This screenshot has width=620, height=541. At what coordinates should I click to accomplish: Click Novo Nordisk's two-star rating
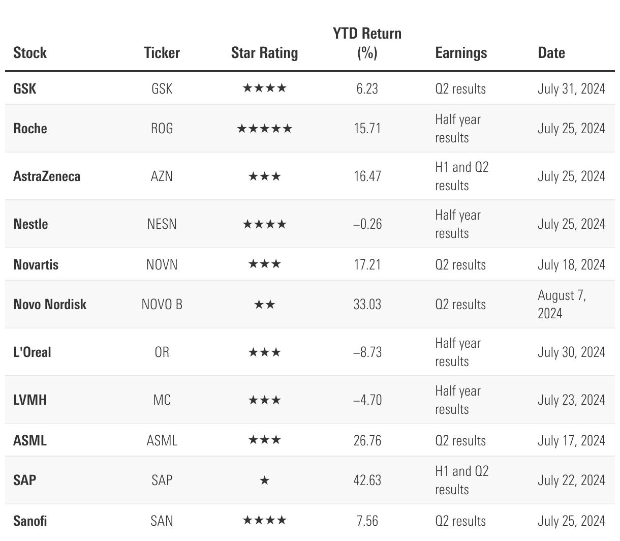pos(264,305)
